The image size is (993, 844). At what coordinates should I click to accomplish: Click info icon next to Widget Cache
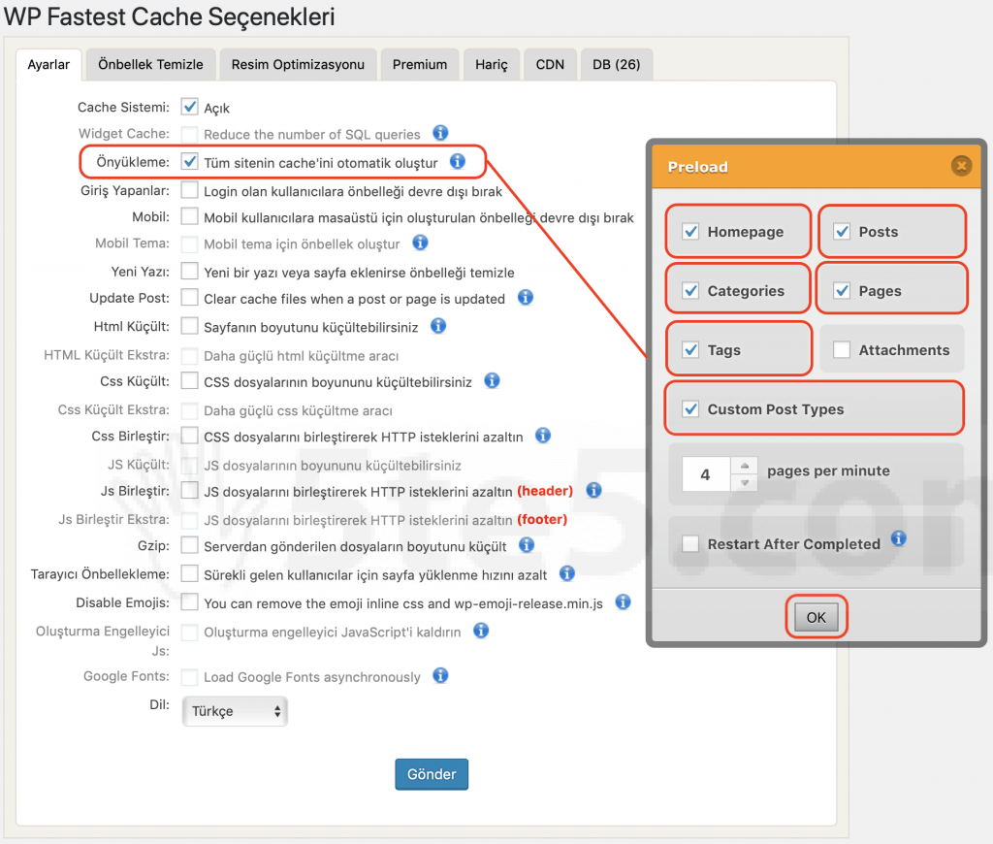[x=440, y=134]
